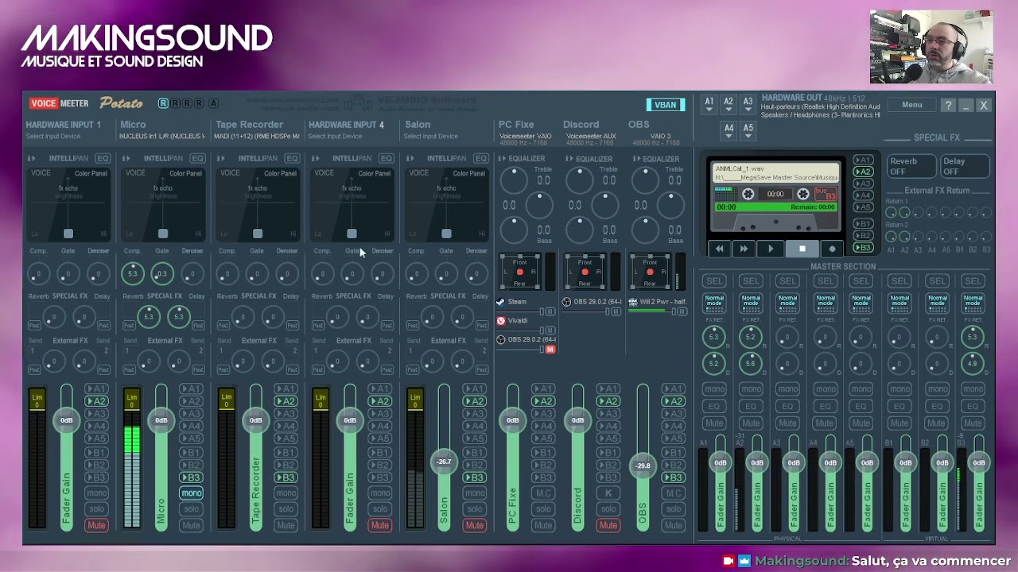This screenshot has height=572, width=1018.
Task: Click the cassette file name display
Action: click(x=775, y=173)
